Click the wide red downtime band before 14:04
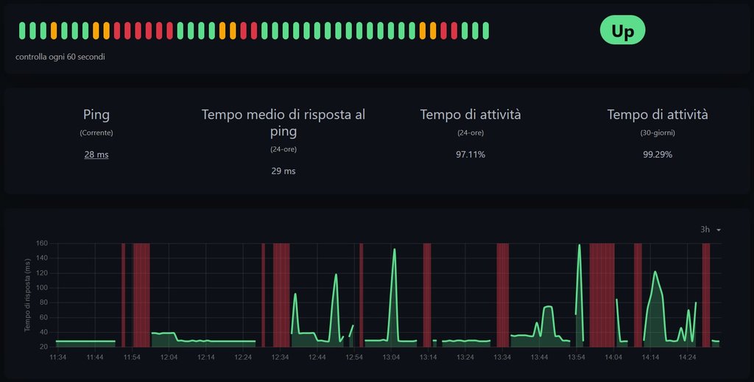This screenshot has width=754, height=382. (x=602, y=294)
